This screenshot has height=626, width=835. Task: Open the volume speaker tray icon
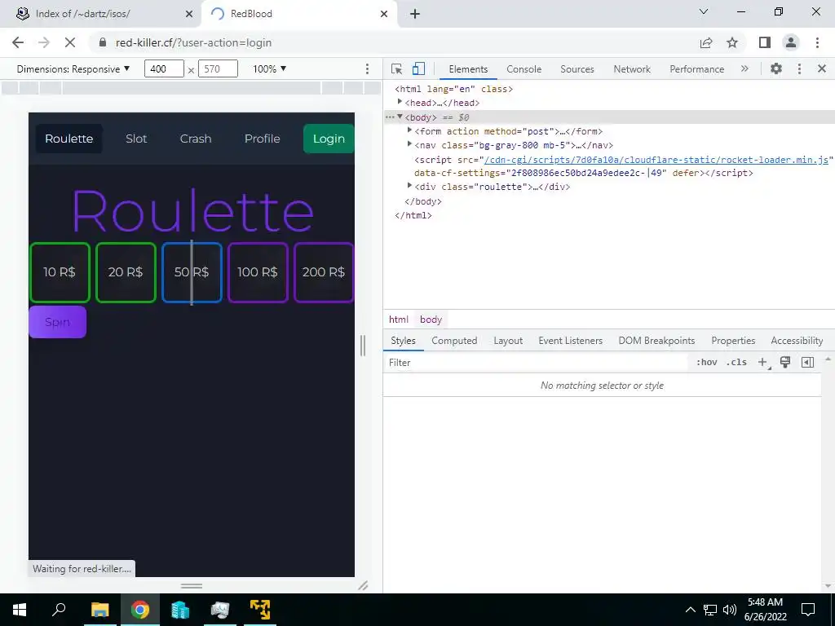pyautogui.click(x=730, y=610)
